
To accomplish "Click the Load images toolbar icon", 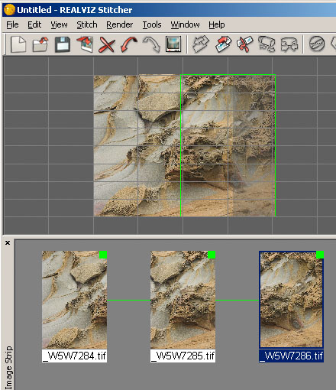I will click(85, 44).
